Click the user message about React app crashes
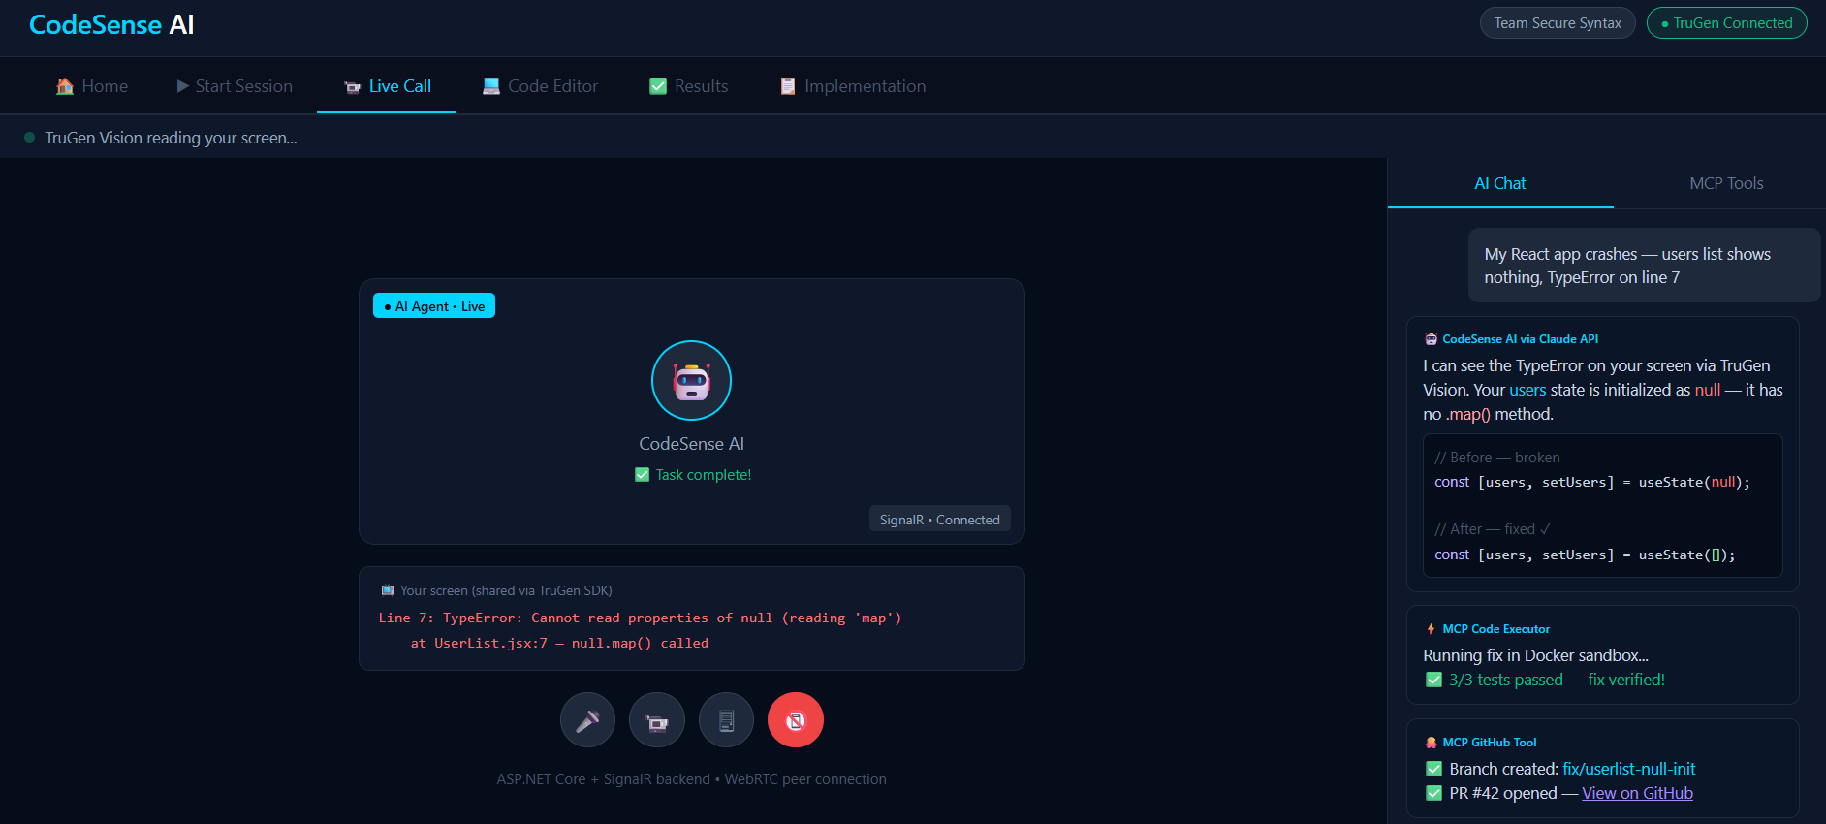Viewport: 1826px width, 824px height. [x=1644, y=266]
